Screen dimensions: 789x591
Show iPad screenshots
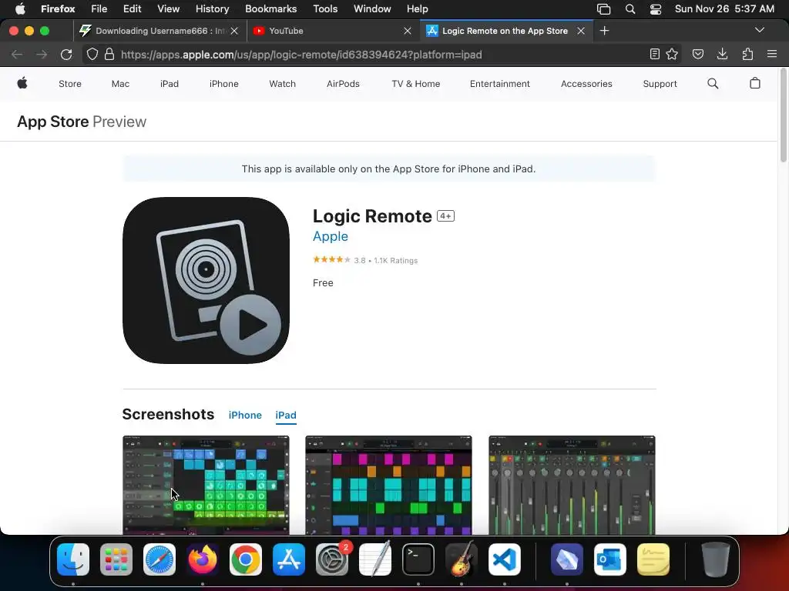click(x=286, y=415)
